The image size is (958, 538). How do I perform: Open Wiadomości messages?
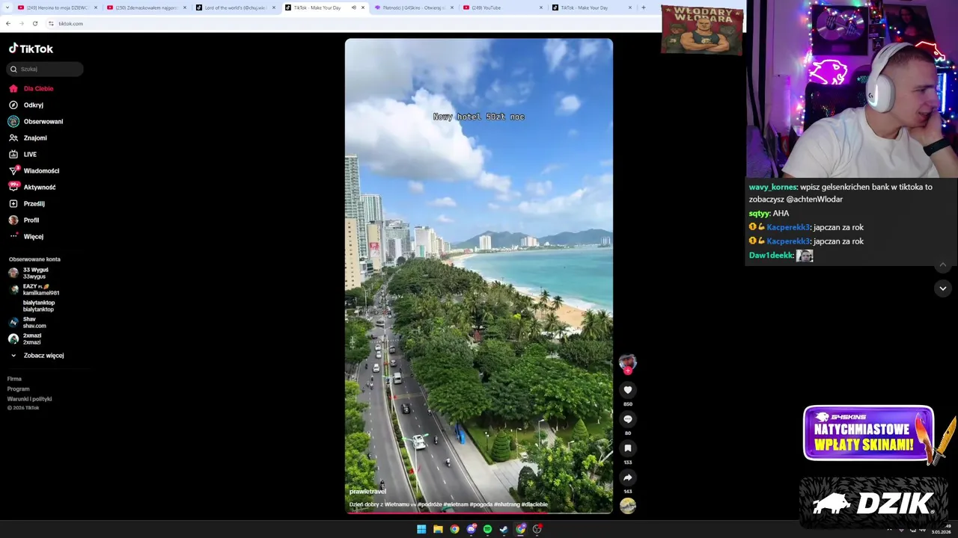pyautogui.click(x=34, y=170)
